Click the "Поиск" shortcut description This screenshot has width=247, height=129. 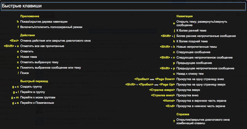[25, 73]
